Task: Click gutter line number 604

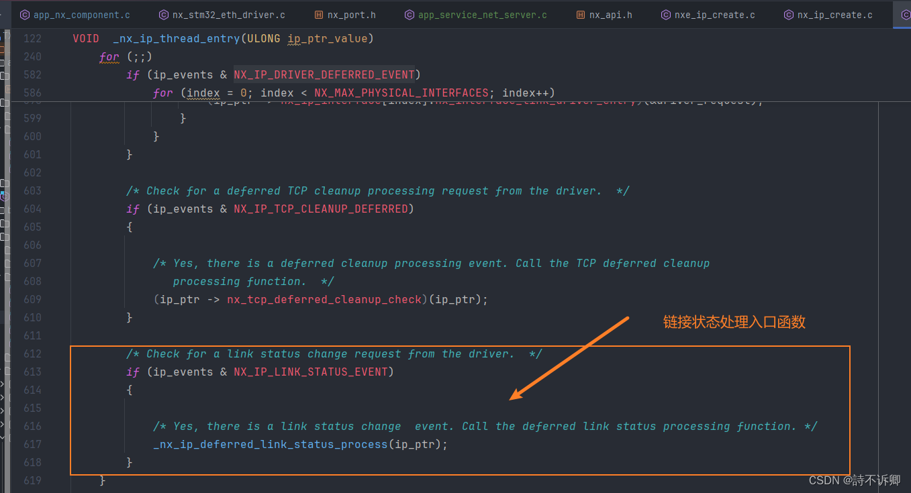Action: coord(32,209)
